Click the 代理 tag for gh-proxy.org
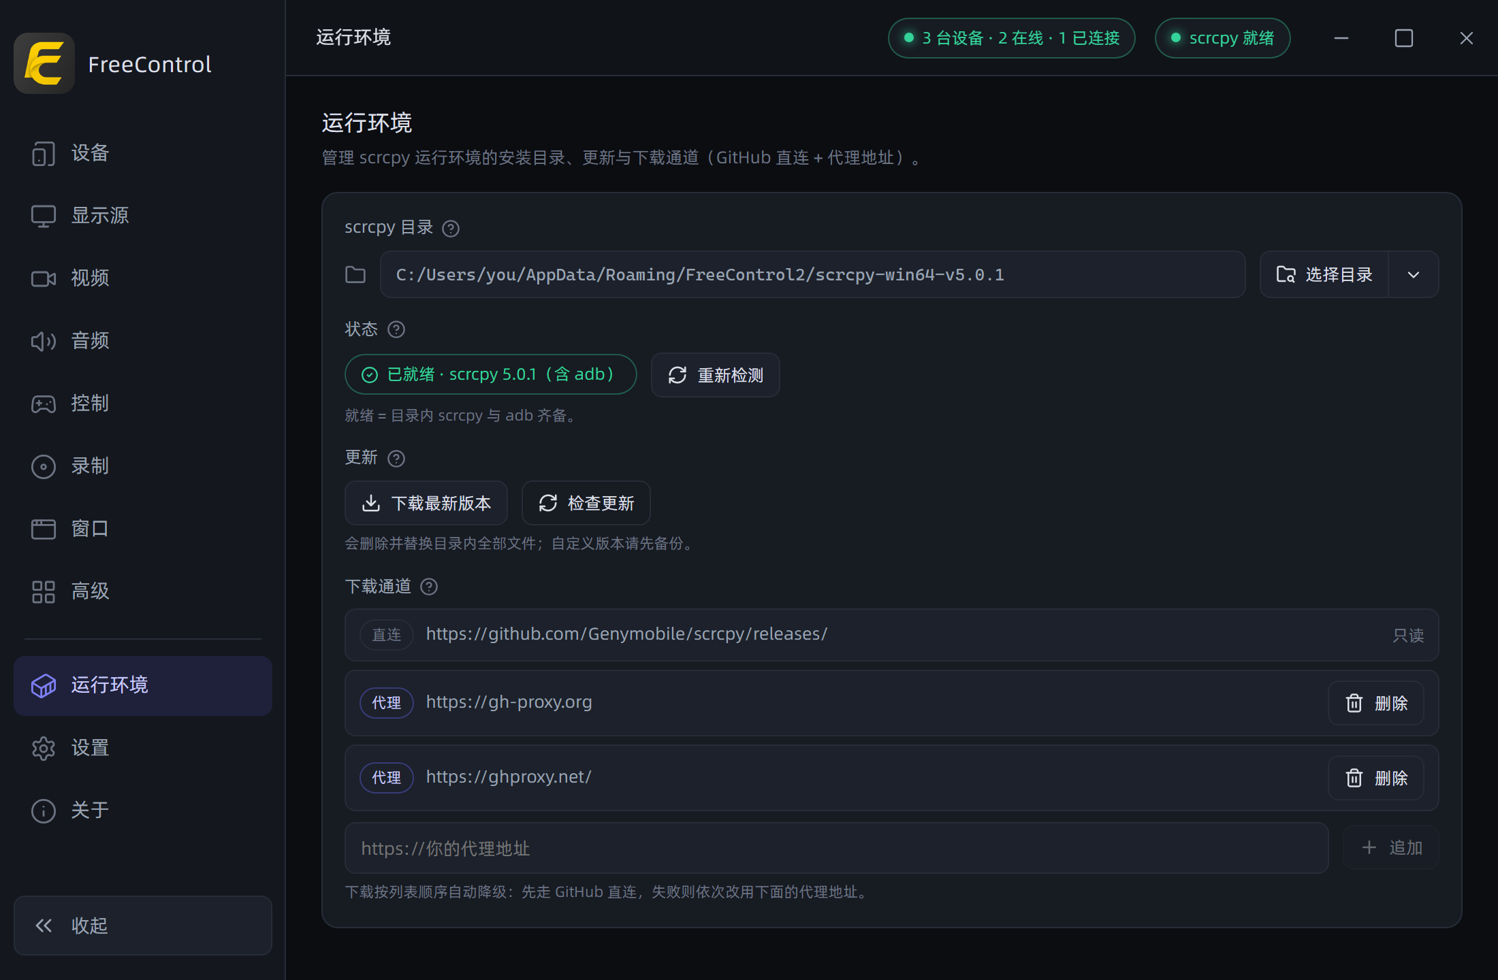 (x=386, y=703)
